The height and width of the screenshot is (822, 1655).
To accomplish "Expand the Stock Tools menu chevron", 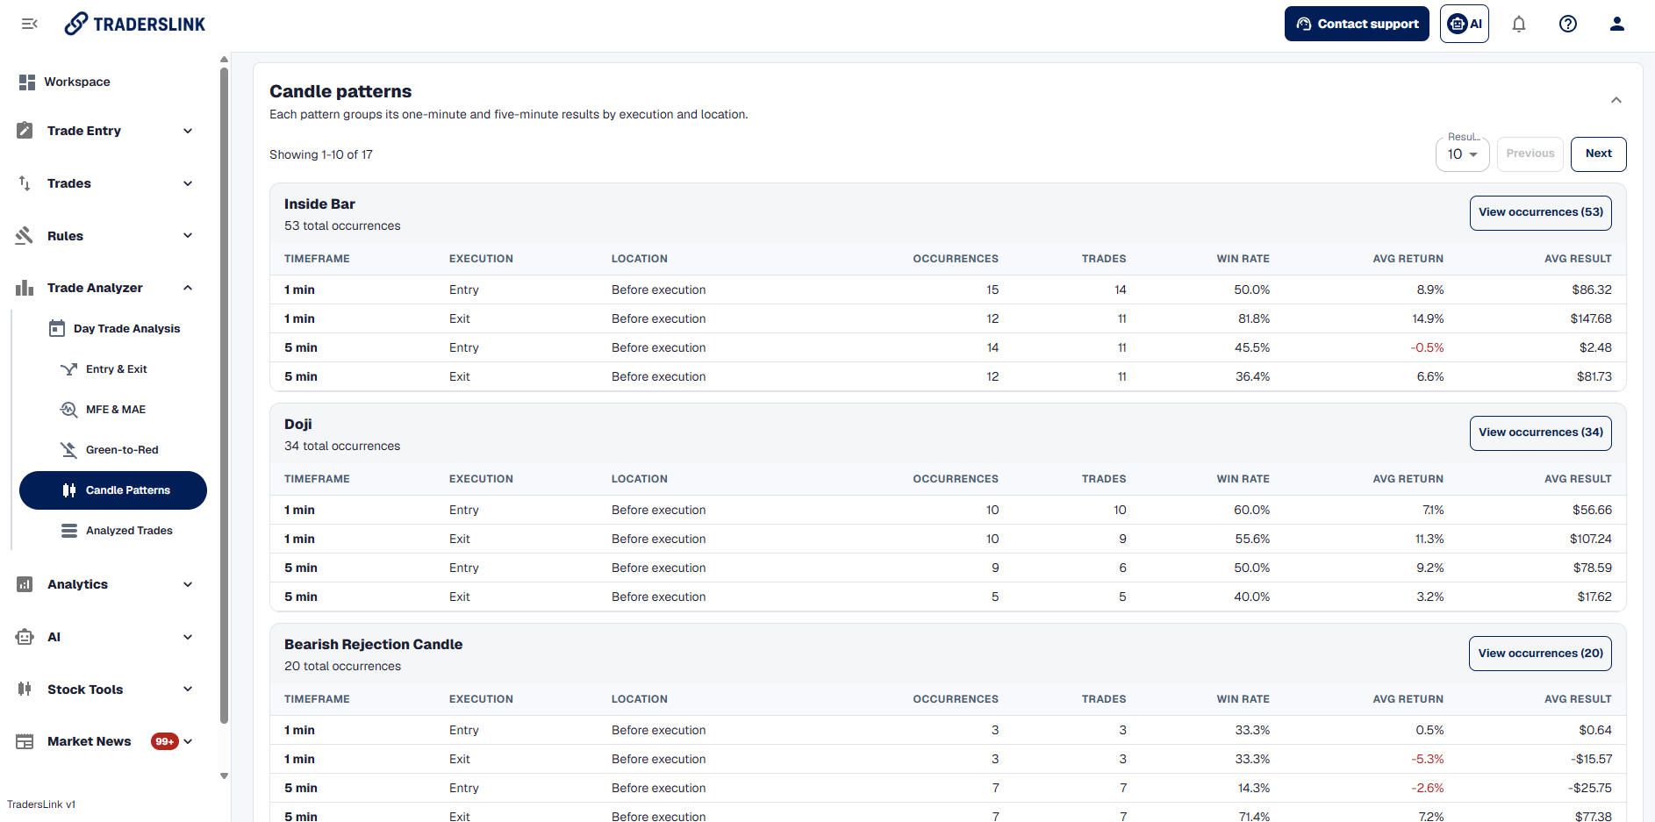I will (188, 689).
